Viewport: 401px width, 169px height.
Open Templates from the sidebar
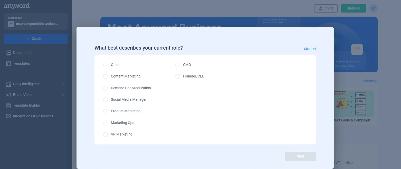tap(22, 63)
